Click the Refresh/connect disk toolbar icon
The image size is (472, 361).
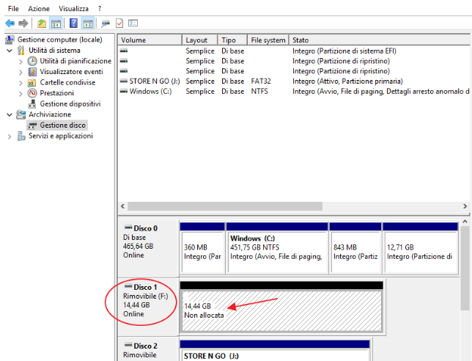coord(106,23)
